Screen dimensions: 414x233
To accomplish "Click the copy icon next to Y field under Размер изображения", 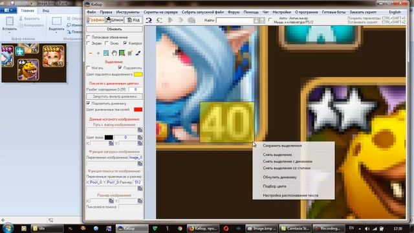I will 140,201.
